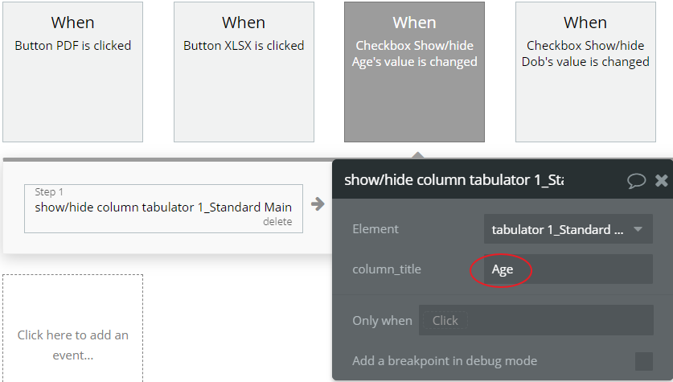
Task: Open the comment bubble icon in the property panel
Action: [636, 180]
